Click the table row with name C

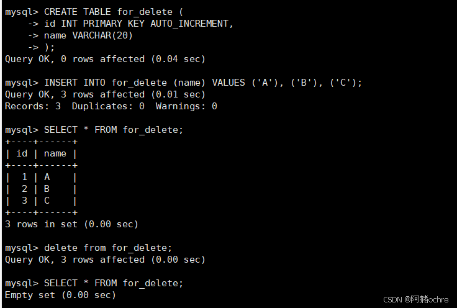pos(41,201)
